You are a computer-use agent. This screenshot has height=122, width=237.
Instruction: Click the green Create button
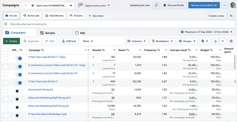click(x=11, y=41)
